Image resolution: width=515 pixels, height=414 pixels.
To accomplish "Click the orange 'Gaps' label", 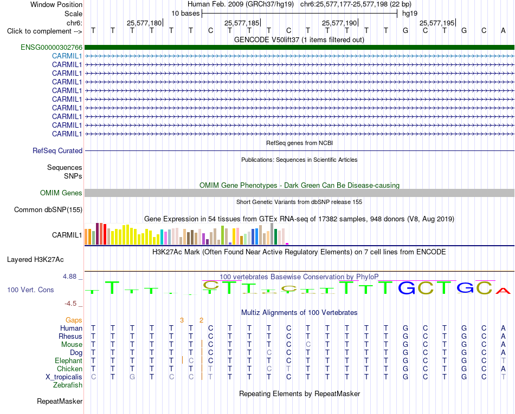I will click(x=74, y=320).
